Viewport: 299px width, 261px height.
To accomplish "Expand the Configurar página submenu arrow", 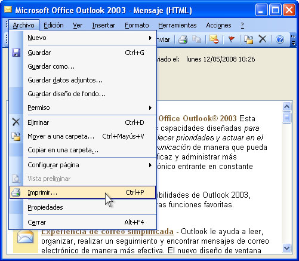I will tap(150, 165).
